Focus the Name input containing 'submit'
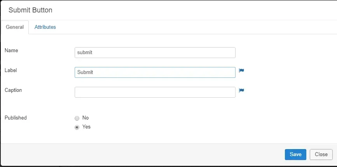Viewport: 337px width, 167px height. coord(155,53)
